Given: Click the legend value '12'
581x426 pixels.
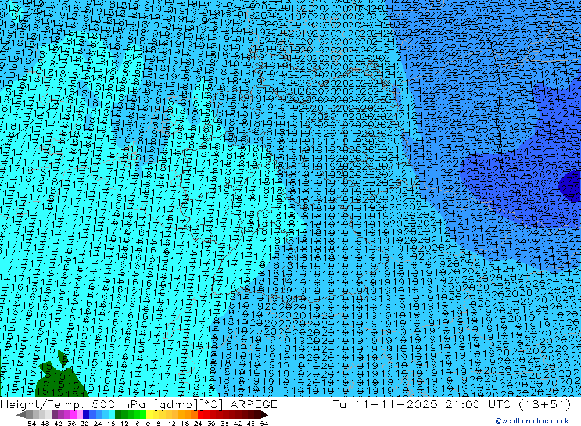Looking at the screenshot, I should pyautogui.click(x=171, y=424).
